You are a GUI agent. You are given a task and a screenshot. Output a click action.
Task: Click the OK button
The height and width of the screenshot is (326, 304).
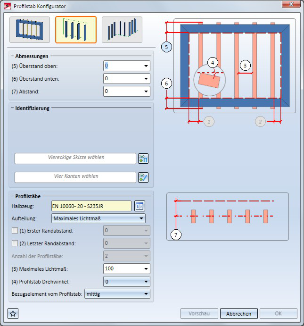pyautogui.click(x=279, y=314)
